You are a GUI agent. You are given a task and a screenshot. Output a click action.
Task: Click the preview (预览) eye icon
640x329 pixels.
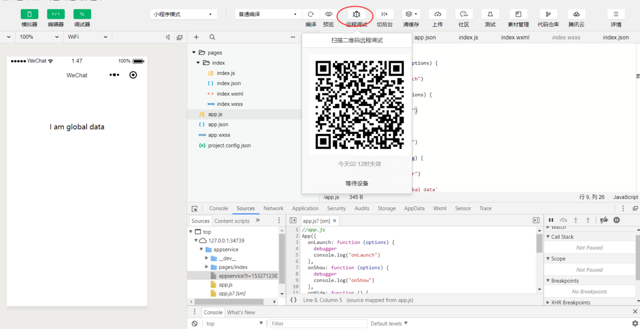click(328, 14)
